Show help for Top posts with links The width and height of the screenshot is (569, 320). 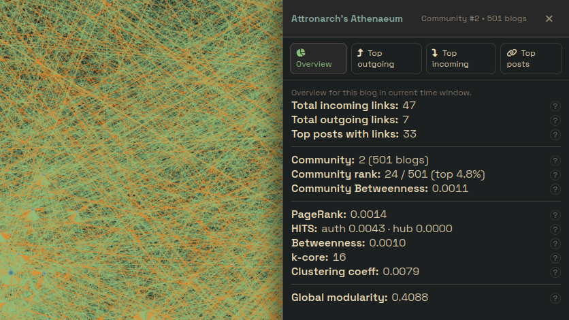[555, 135]
